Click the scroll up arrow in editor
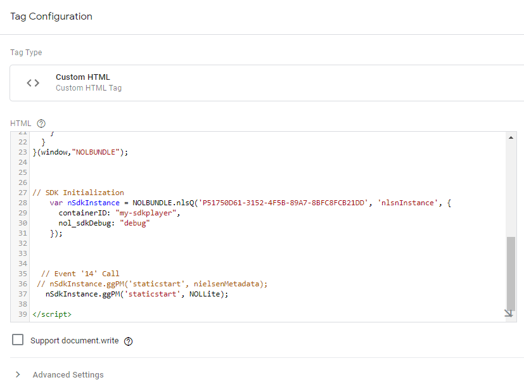524x382 pixels. [x=511, y=137]
